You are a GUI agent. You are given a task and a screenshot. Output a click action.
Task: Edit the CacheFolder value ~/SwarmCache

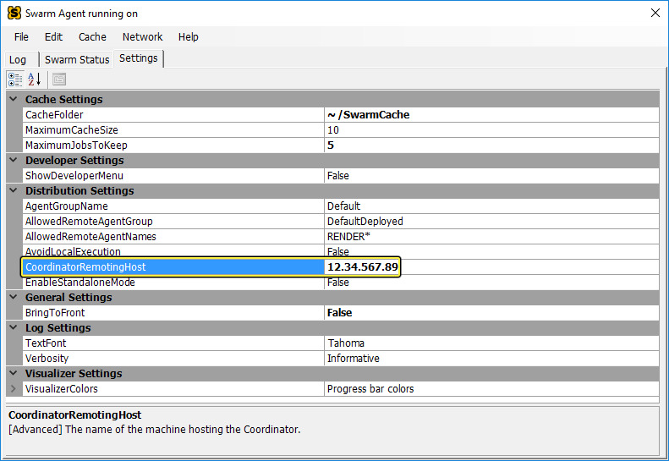(491, 115)
